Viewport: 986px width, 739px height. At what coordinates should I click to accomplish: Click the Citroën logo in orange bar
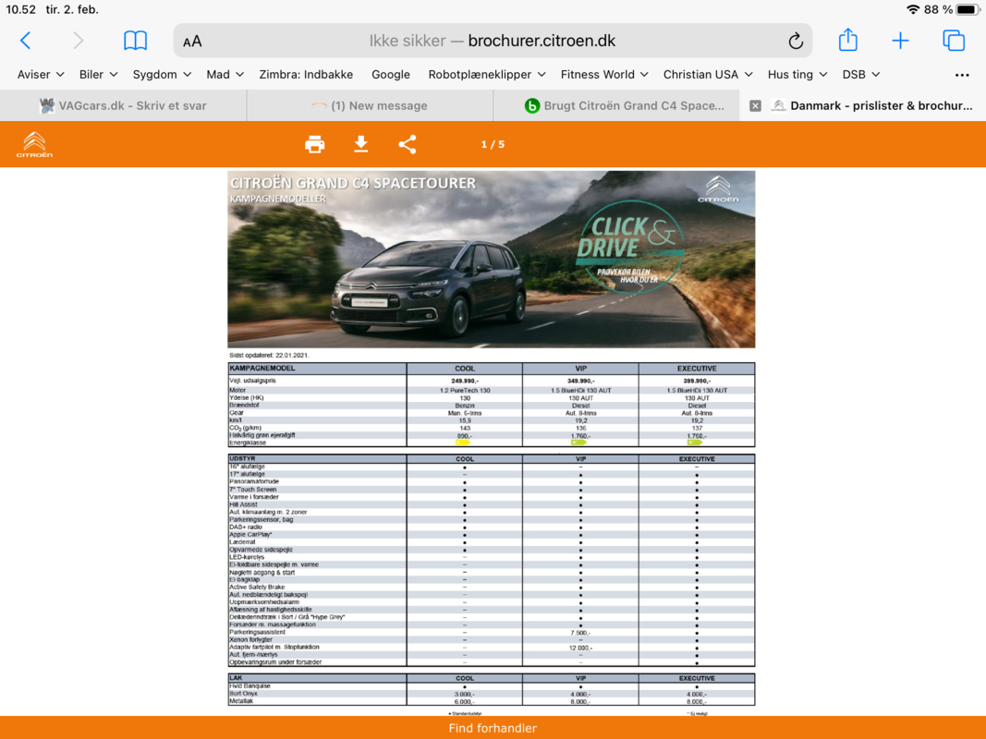click(34, 144)
